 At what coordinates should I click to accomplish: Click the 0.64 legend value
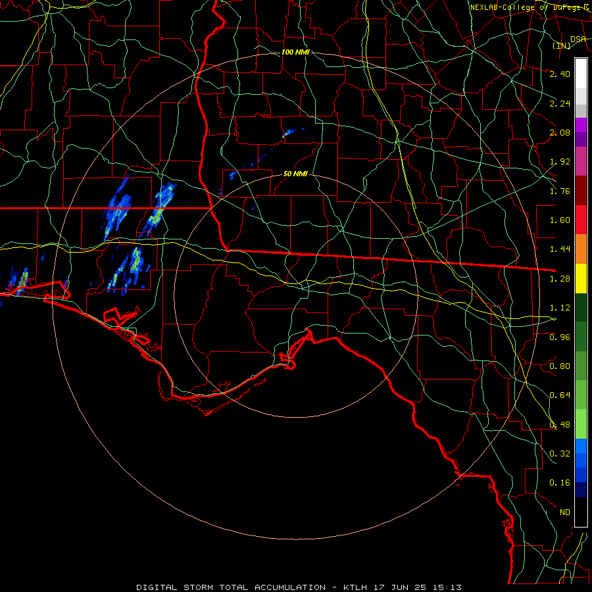[560, 395]
